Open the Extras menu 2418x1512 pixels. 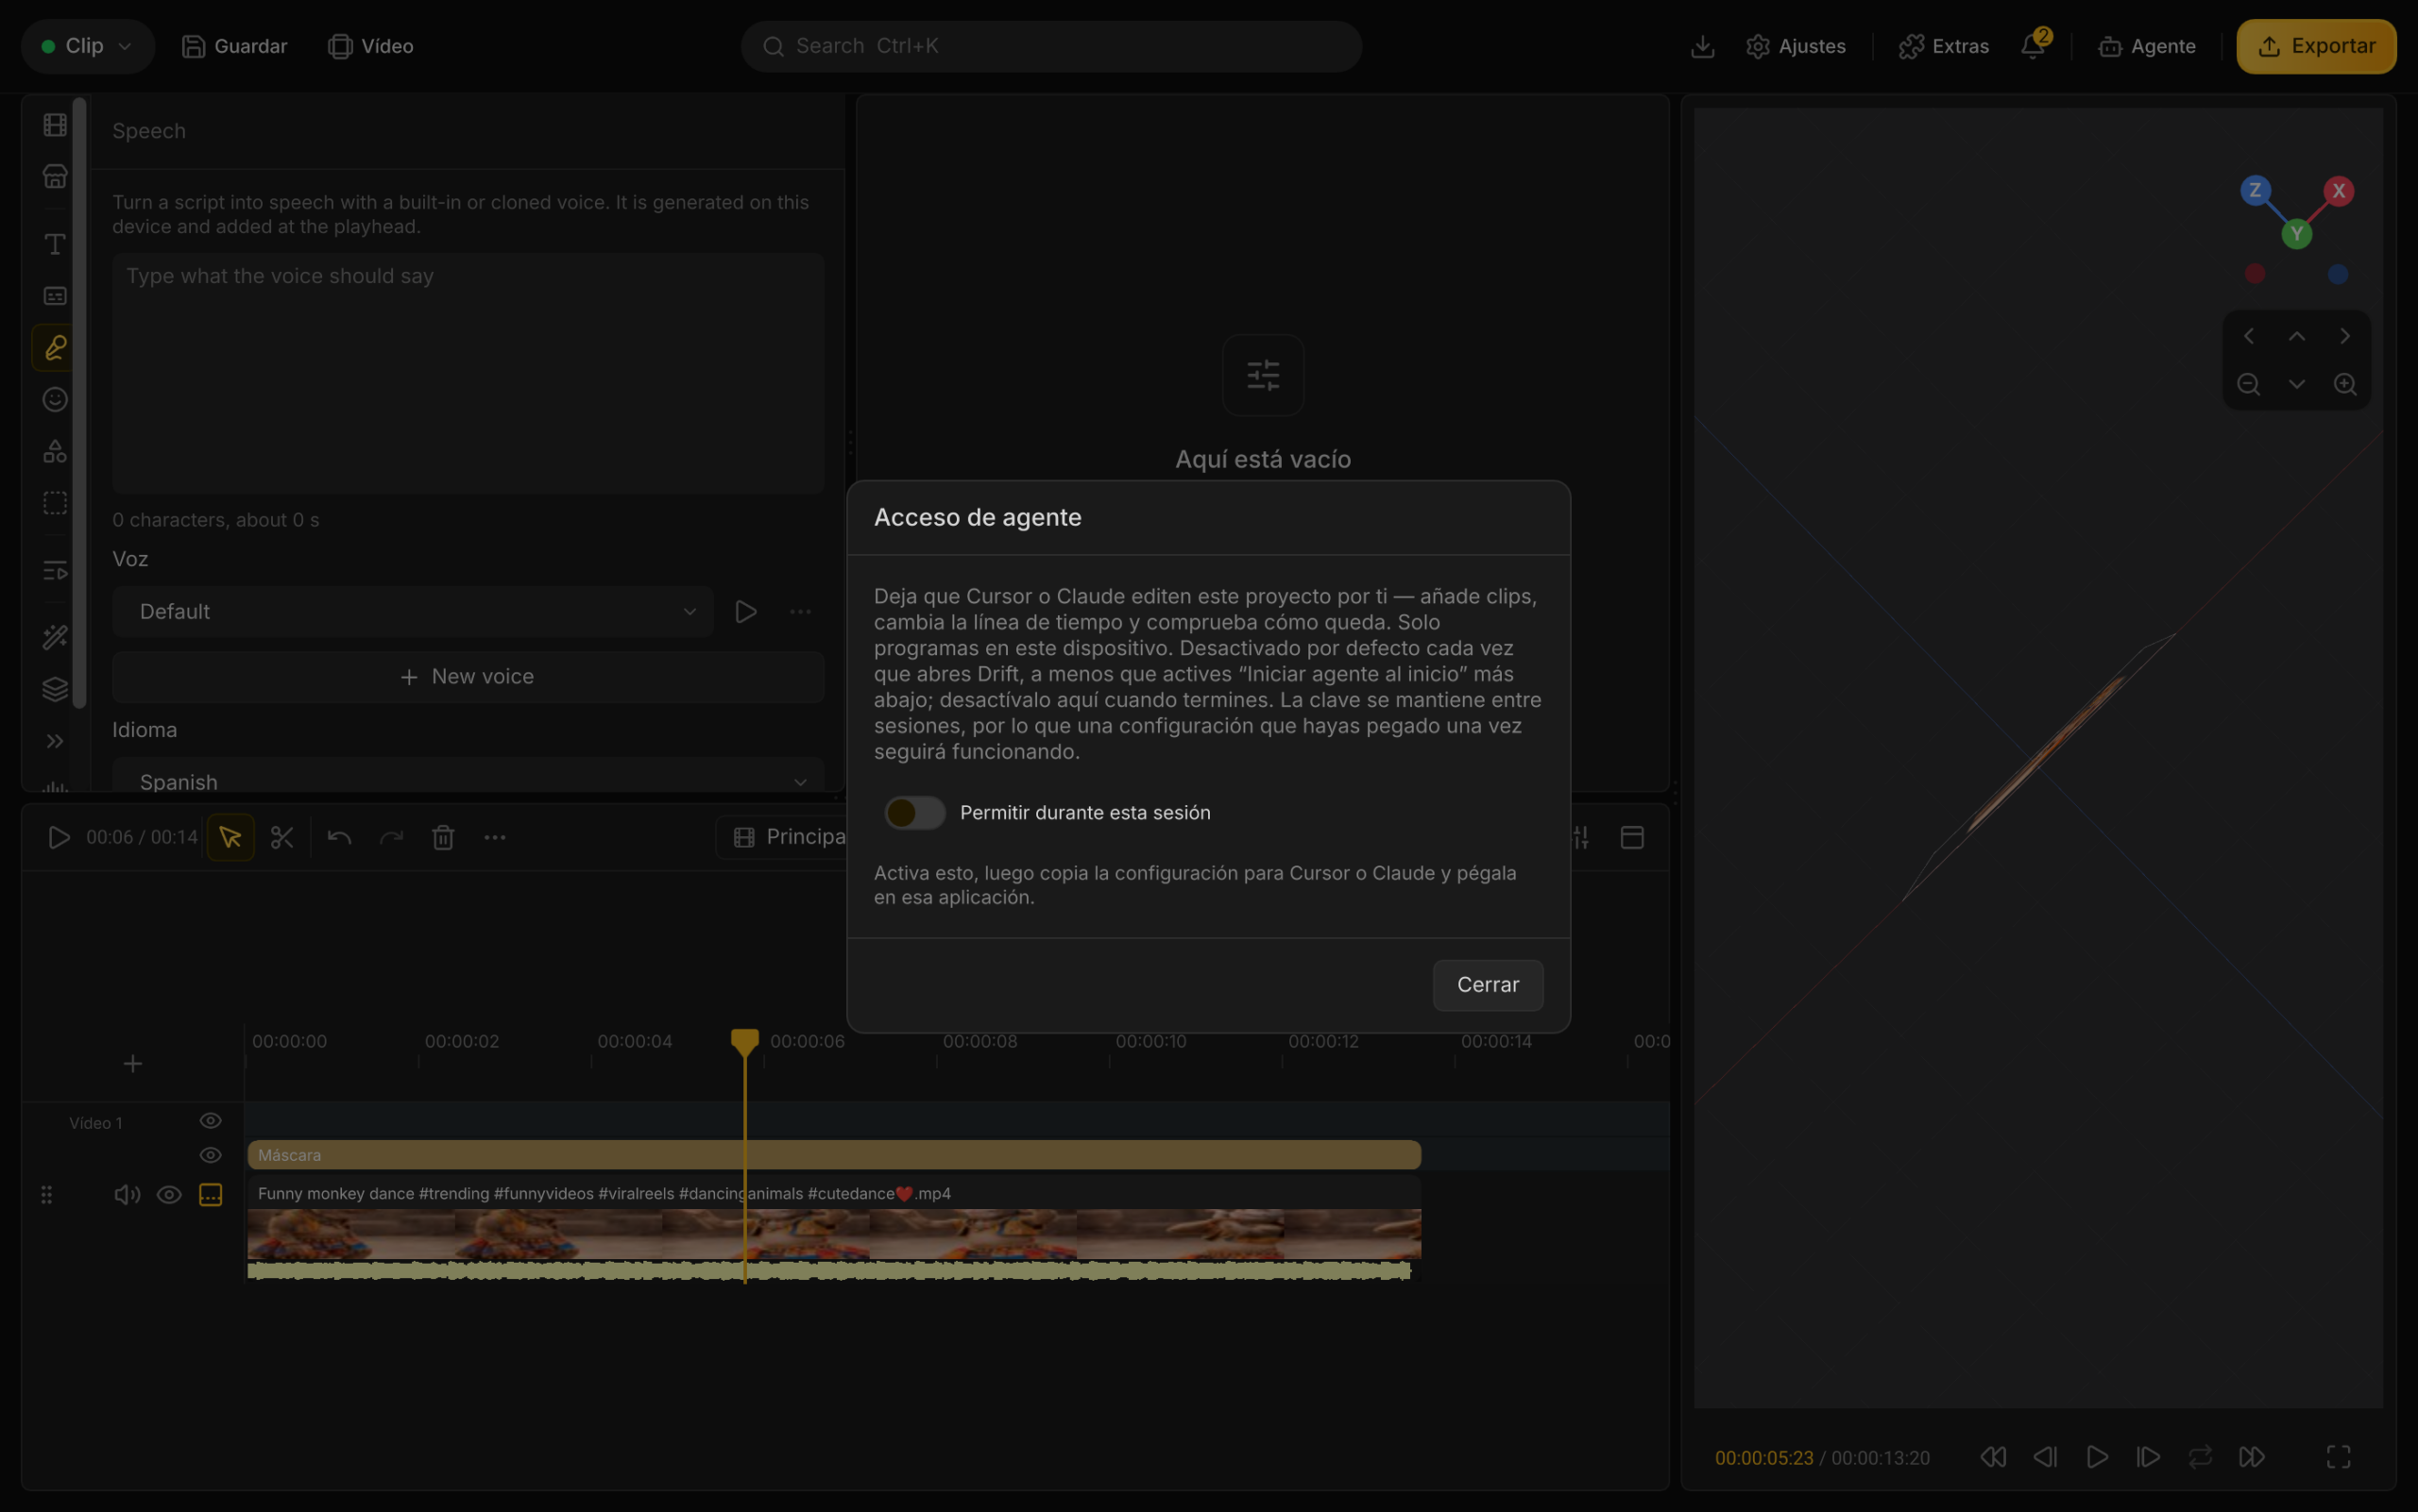click(x=1944, y=46)
